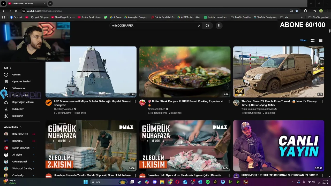This screenshot has height=186, width=331.
Task: Open File Explorer from the taskbar
Action: [x=162, y=182]
